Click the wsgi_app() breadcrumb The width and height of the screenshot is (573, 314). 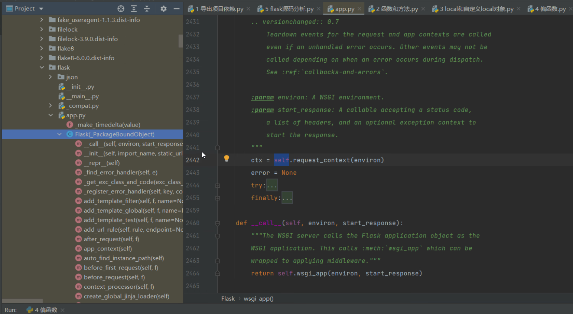click(258, 298)
